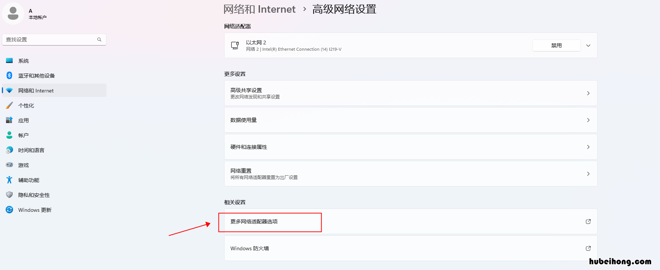Click the 辅助功能 accessibility figure icon
This screenshot has width=660, height=270.
click(x=9, y=180)
